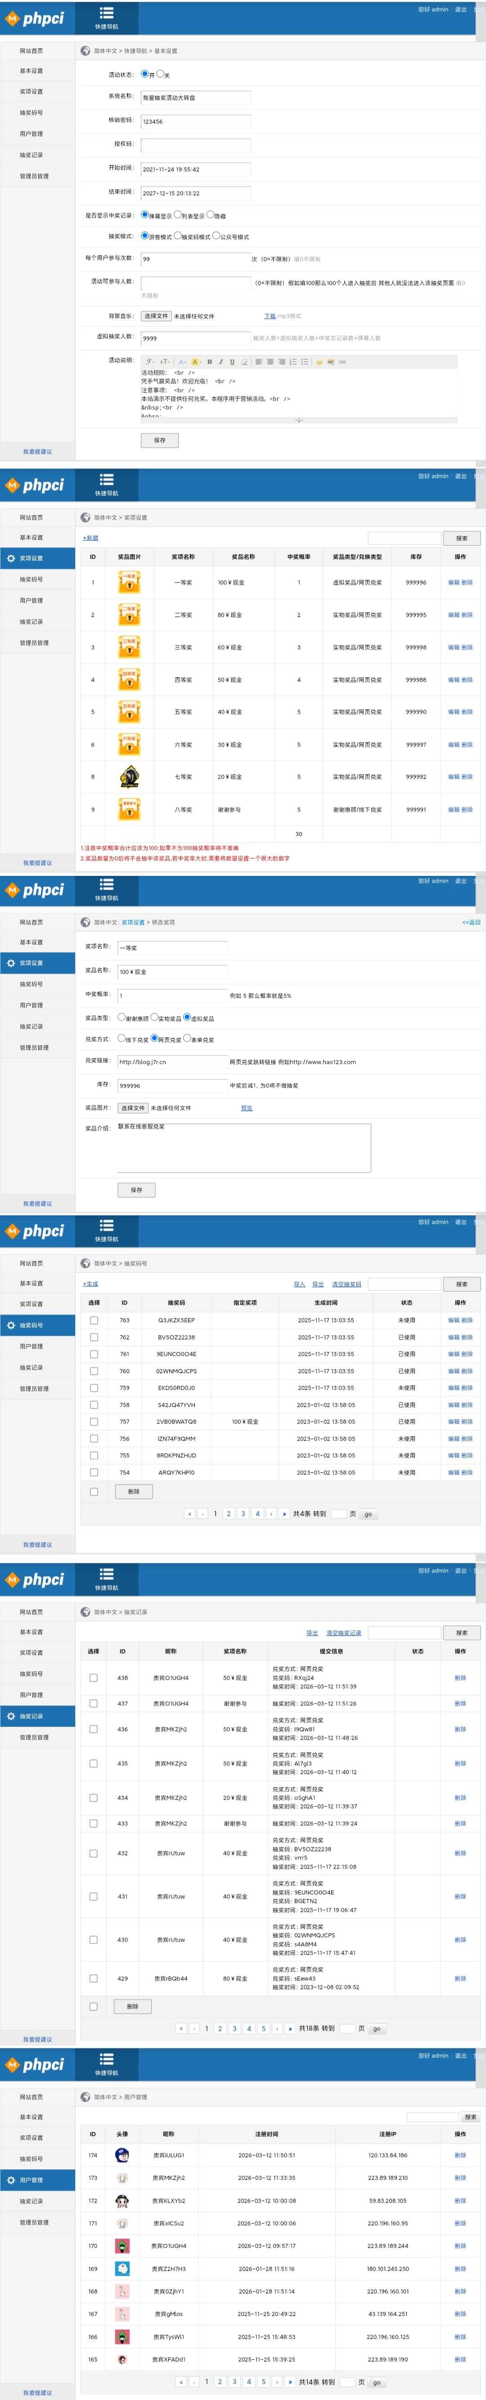
Task: Clear formatting with the editor eraser icon
Action: 244,362
